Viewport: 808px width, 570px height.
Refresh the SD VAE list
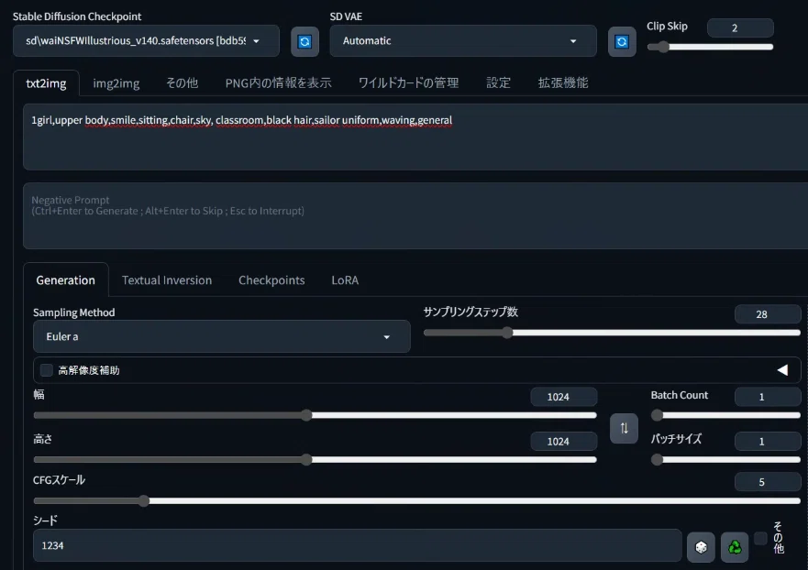click(x=622, y=41)
